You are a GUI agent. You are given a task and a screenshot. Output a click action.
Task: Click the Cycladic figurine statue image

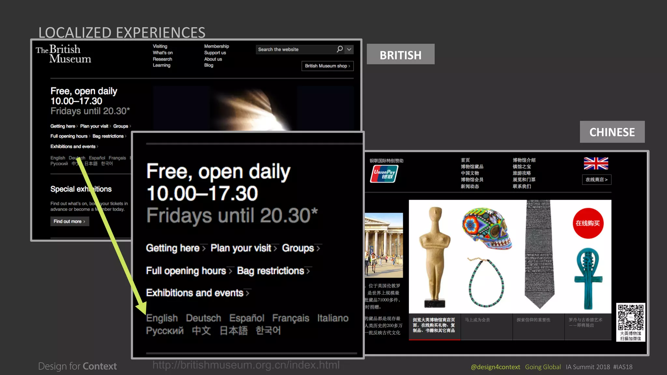[434, 257]
